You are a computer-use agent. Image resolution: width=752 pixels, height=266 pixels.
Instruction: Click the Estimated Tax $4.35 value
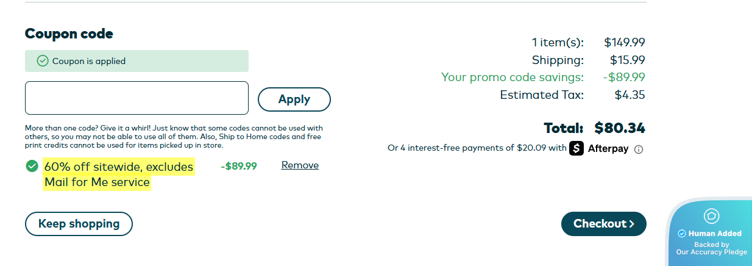[x=630, y=95]
